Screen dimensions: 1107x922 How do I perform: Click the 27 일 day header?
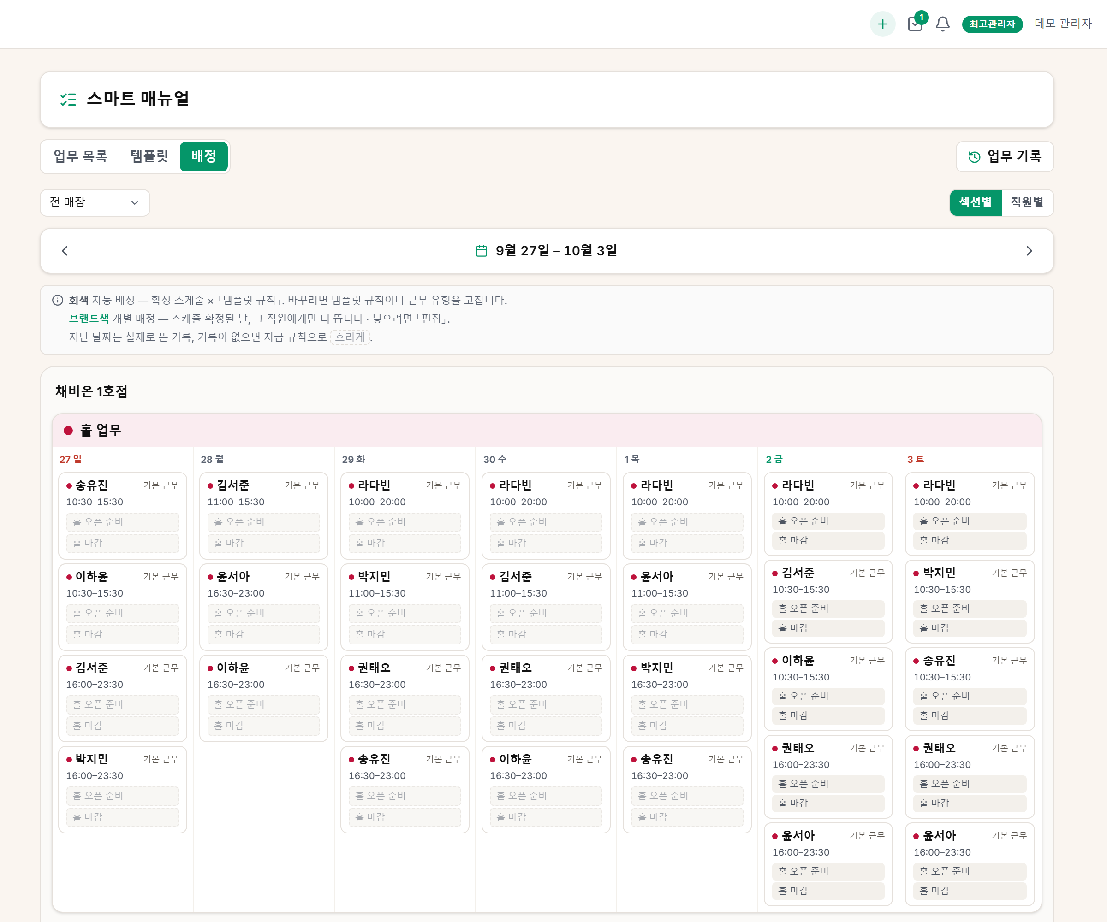point(71,460)
